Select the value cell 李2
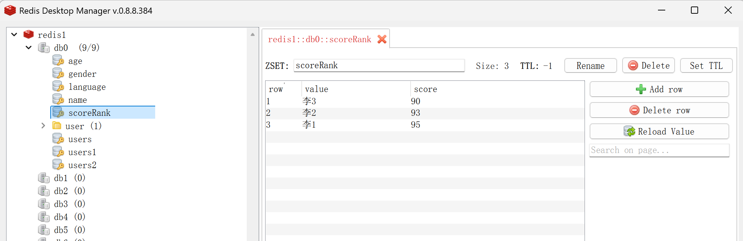This screenshot has width=743, height=241. (x=309, y=113)
